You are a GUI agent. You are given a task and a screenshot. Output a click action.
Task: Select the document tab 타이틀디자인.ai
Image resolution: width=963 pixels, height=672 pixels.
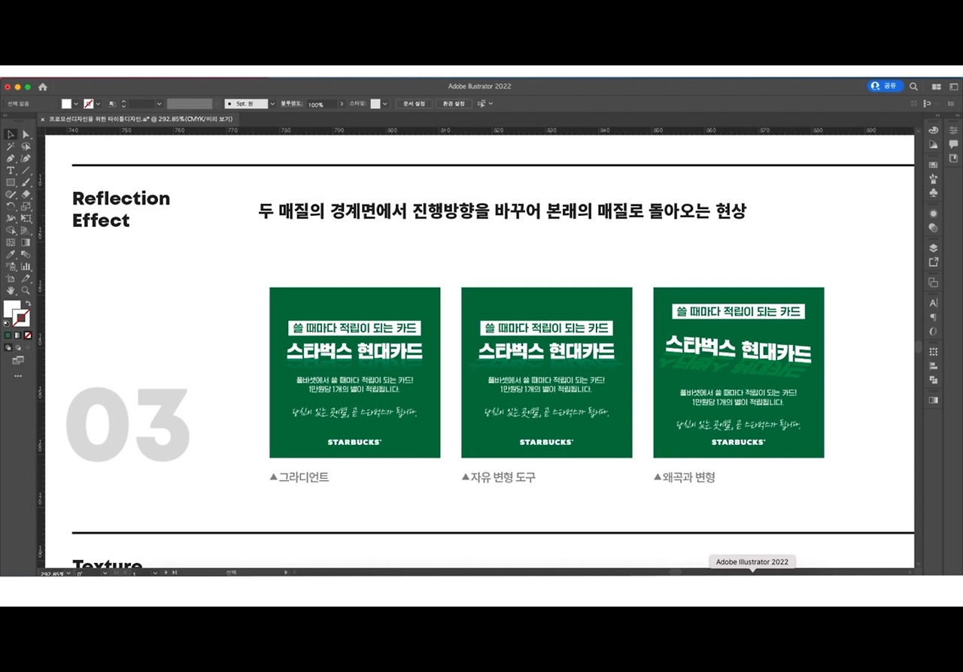coord(141,119)
